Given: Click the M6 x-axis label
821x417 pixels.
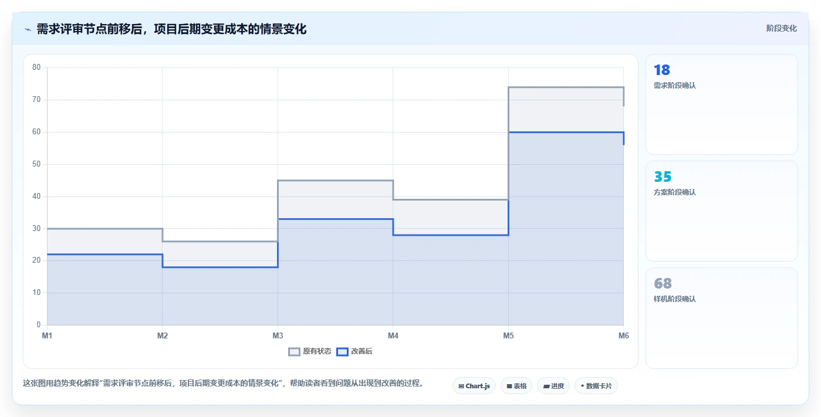Looking at the screenshot, I should pos(624,336).
